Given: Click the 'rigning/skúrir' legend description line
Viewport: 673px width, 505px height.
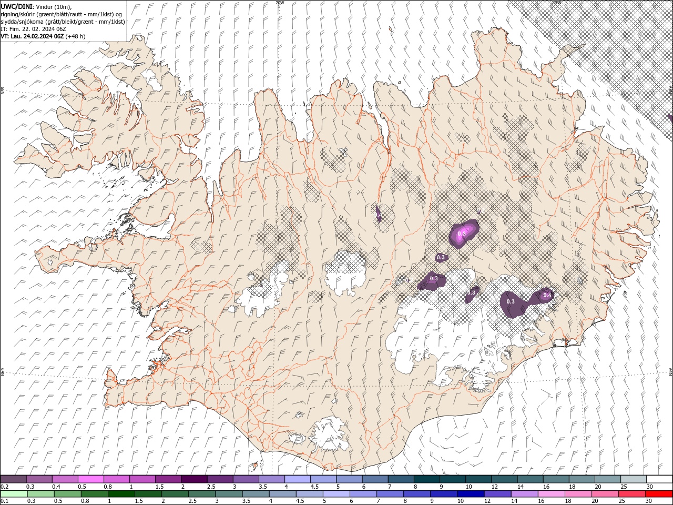Looking at the screenshot, I should [62, 14].
